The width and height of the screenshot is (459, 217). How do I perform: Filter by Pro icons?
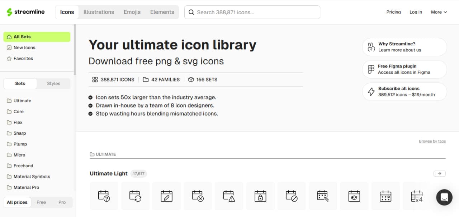point(62,202)
